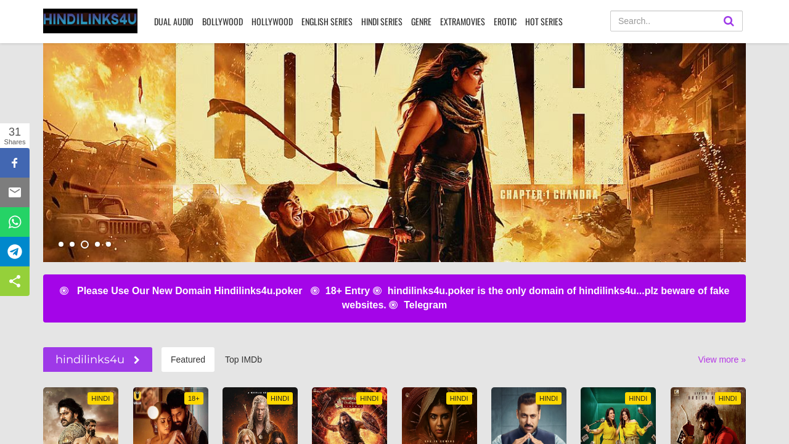Open the Genre menu item

click(421, 22)
